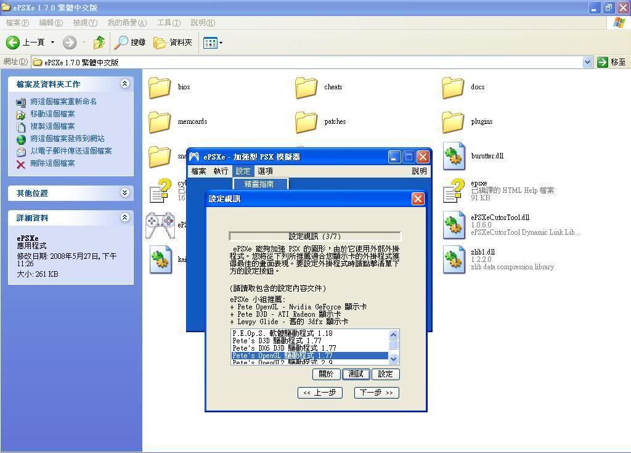Click the 測試 button to test plugin
Screen dimensions: 631x453
click(x=356, y=374)
